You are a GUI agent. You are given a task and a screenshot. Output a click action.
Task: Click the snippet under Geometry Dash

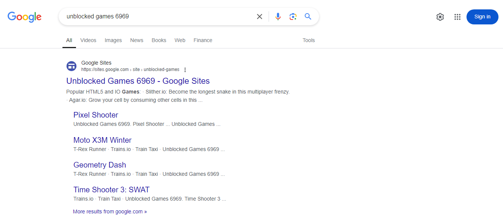149,174
